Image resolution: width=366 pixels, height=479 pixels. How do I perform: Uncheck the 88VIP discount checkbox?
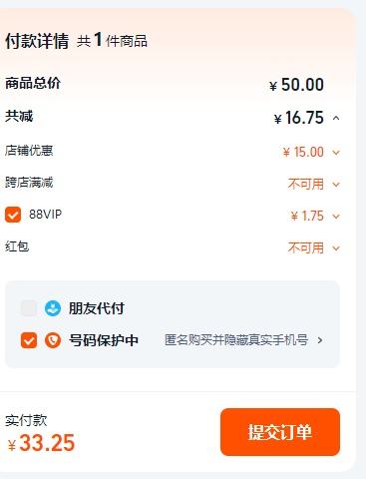click(13, 215)
